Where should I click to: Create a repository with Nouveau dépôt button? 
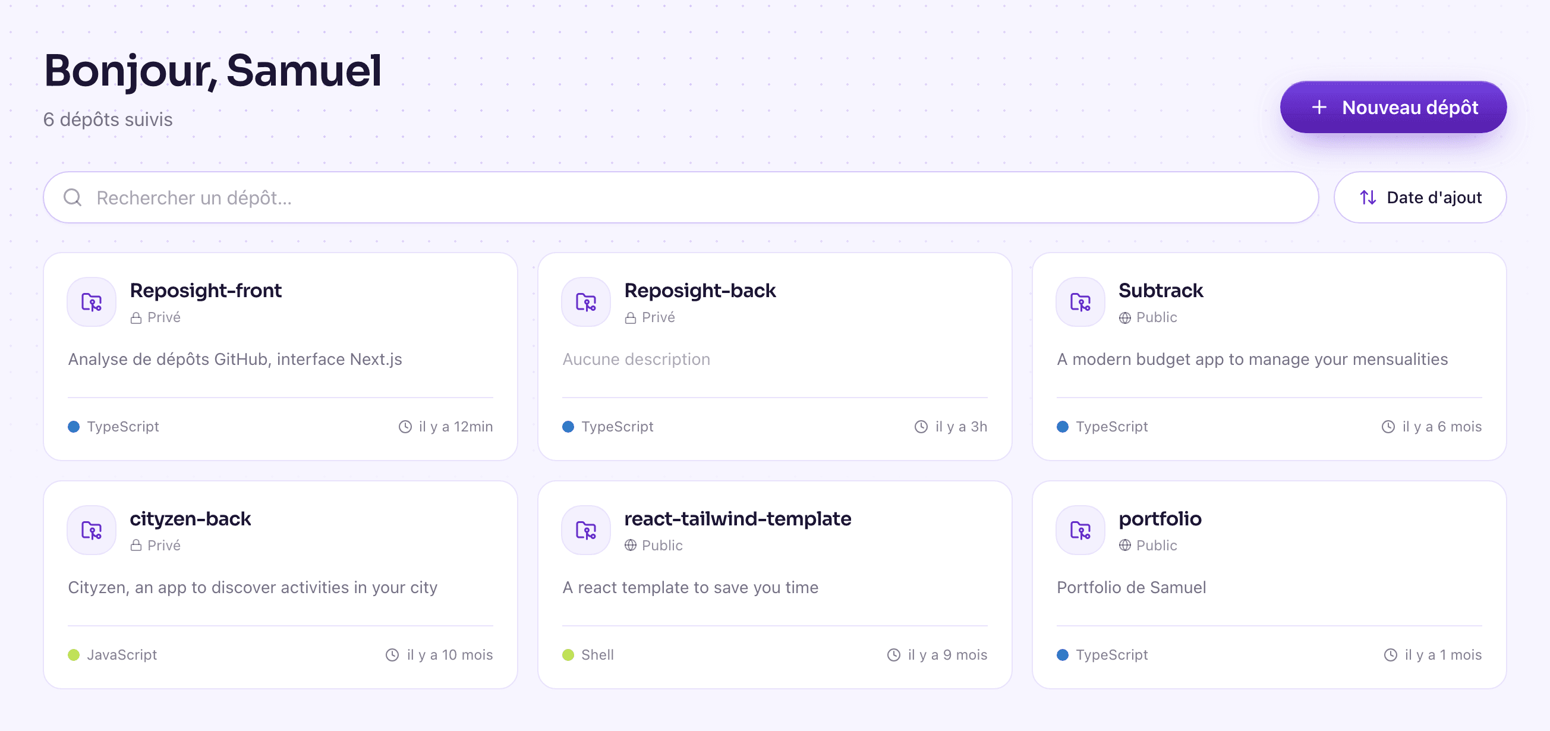click(1393, 107)
